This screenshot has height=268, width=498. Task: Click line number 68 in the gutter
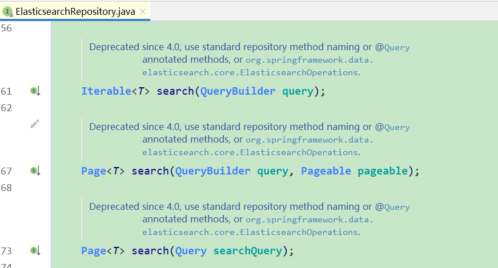[6, 188]
